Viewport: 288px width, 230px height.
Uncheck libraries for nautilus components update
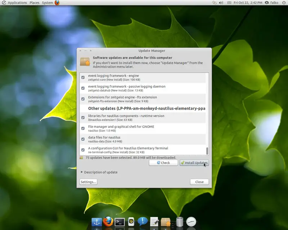click(83, 118)
